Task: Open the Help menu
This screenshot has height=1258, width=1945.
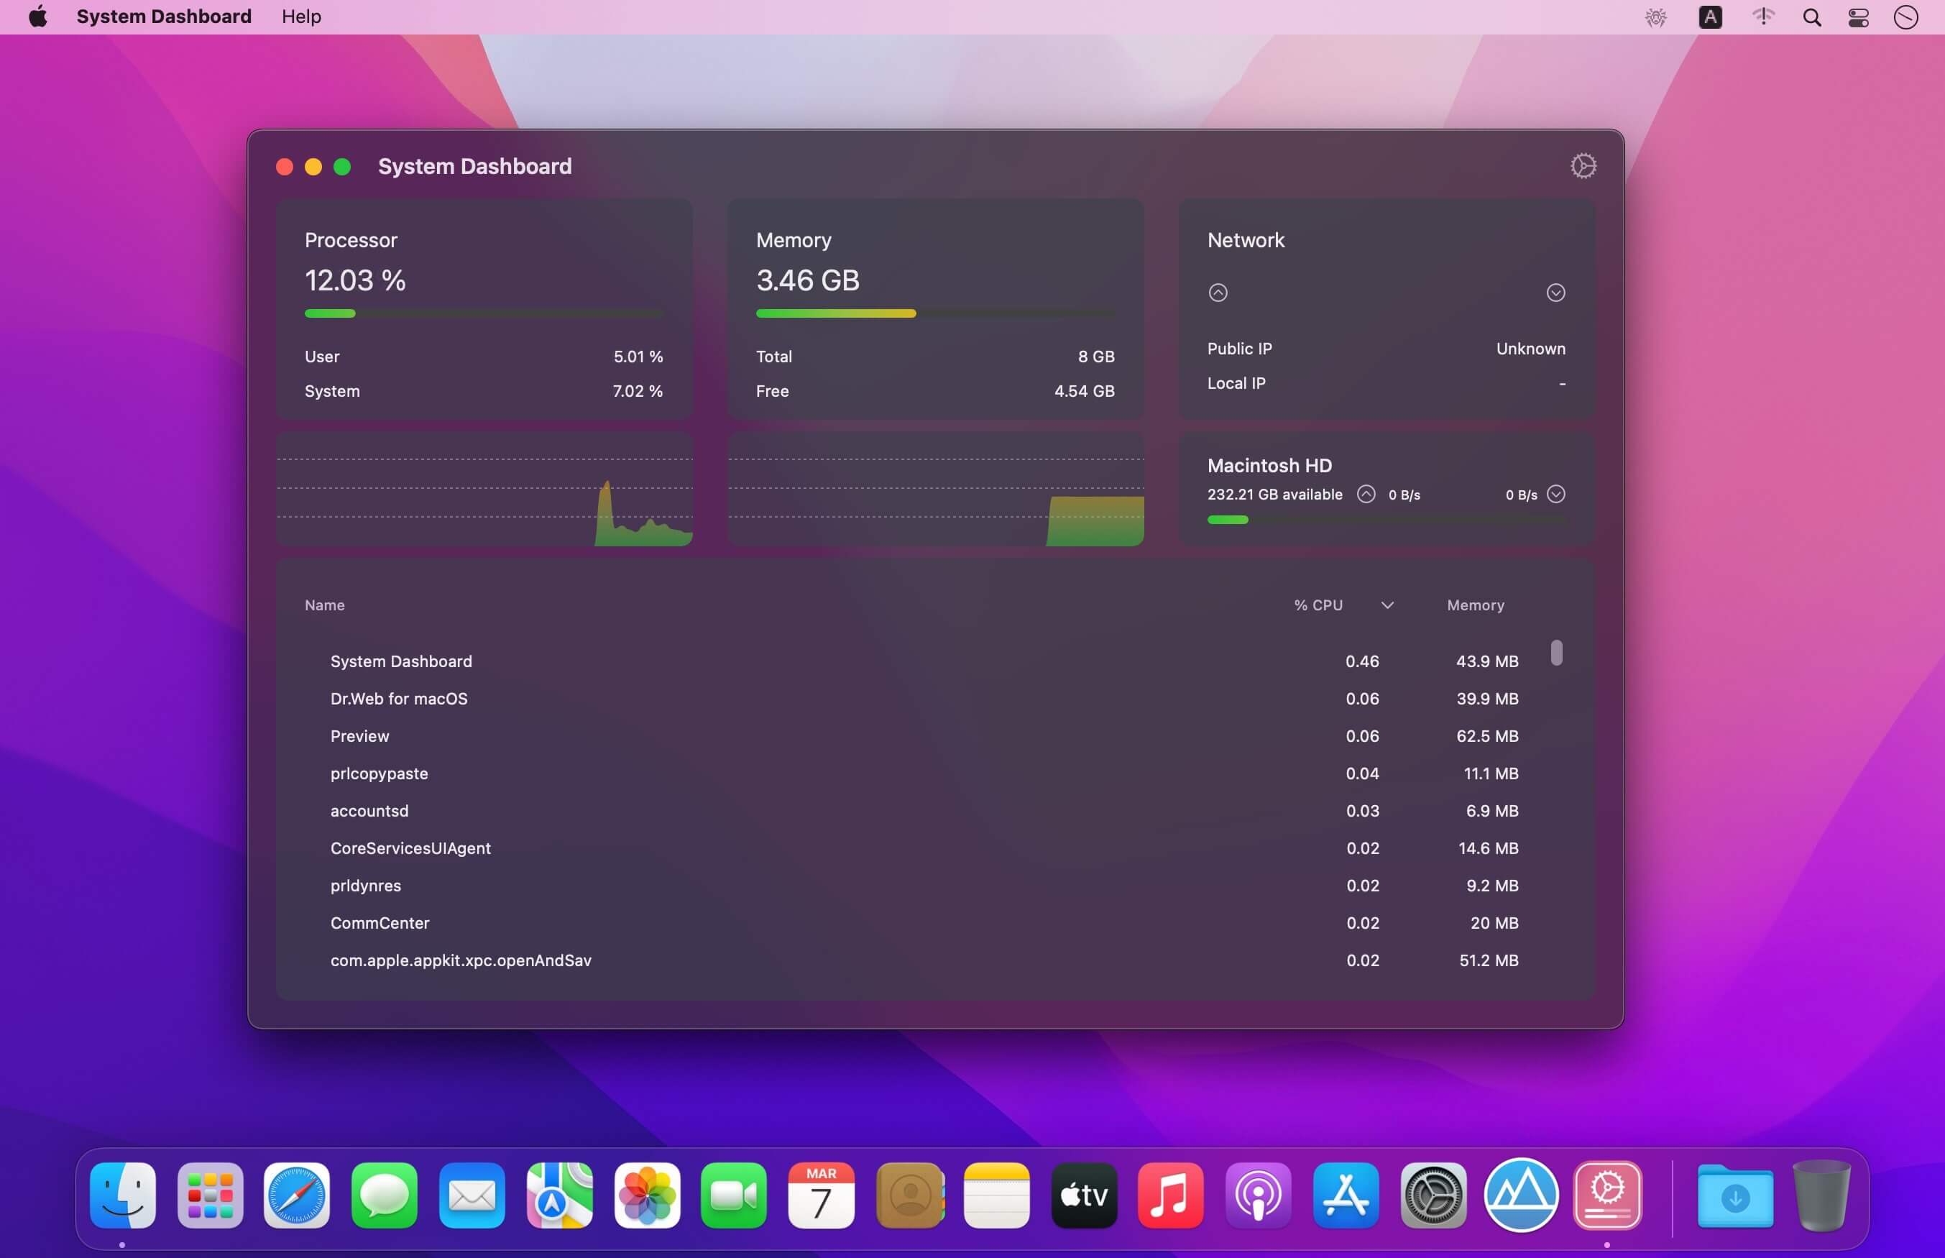Action: tap(301, 17)
